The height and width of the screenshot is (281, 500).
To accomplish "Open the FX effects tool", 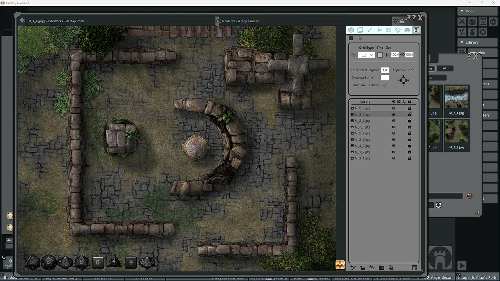I will click(x=379, y=30).
